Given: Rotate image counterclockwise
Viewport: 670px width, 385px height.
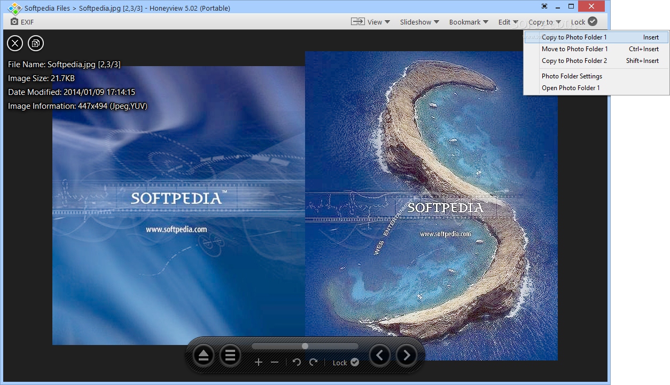Looking at the screenshot, I should click(297, 363).
